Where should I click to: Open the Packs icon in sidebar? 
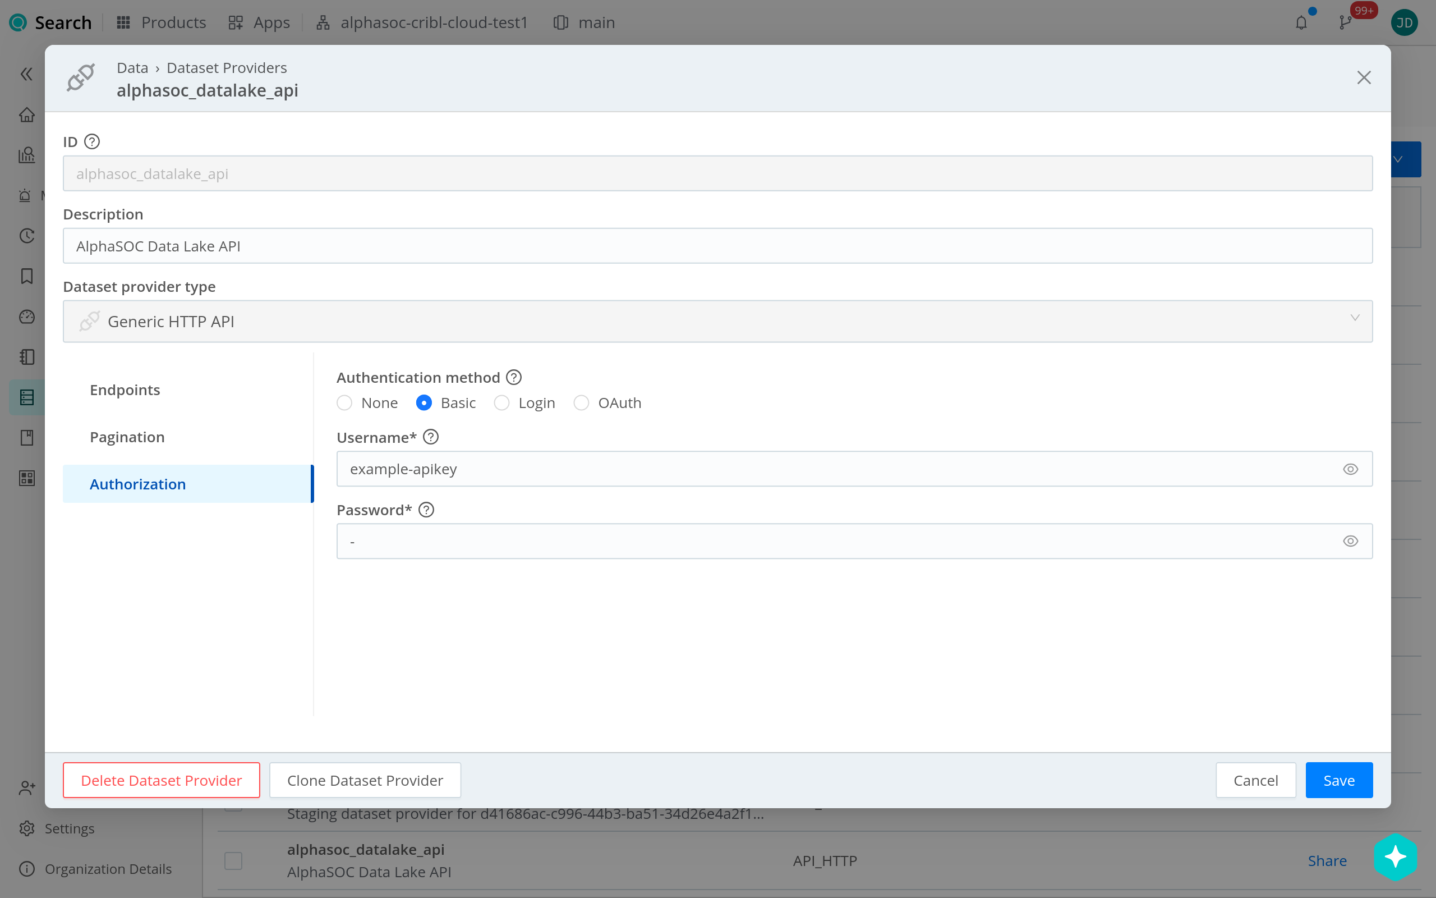27,438
